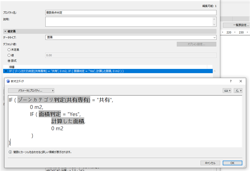Image resolution: width=250 pixels, height=171 pixels.
Task: Click the 一覧表設定... button in background window
Action: click(236, 25)
